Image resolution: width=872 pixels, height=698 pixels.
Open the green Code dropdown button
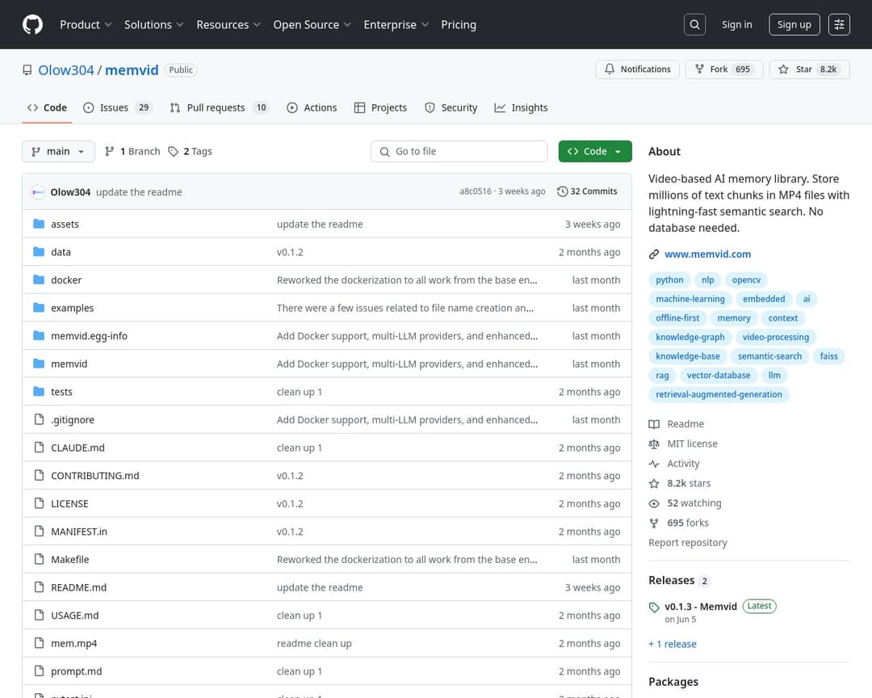click(595, 151)
